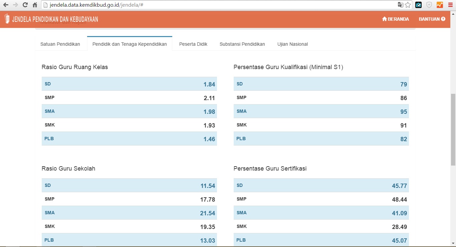Open the Google Translate icon in address bar
The image size is (456, 247).
(400, 5)
